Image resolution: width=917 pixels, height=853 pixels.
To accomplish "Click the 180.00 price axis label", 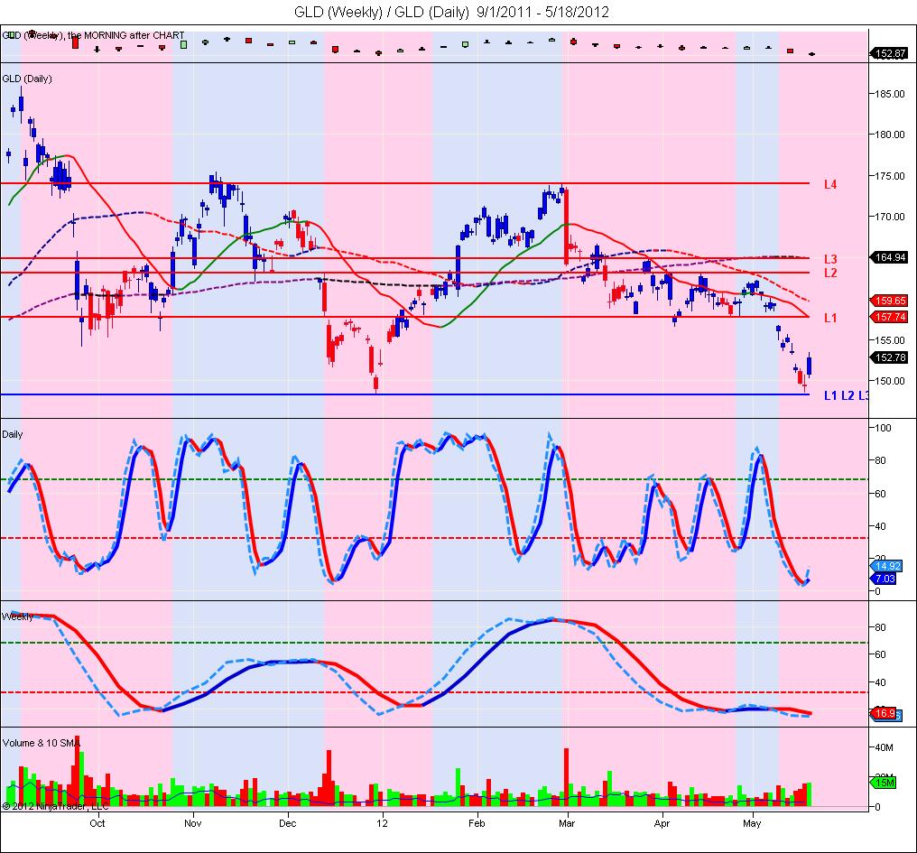I will 890,134.
